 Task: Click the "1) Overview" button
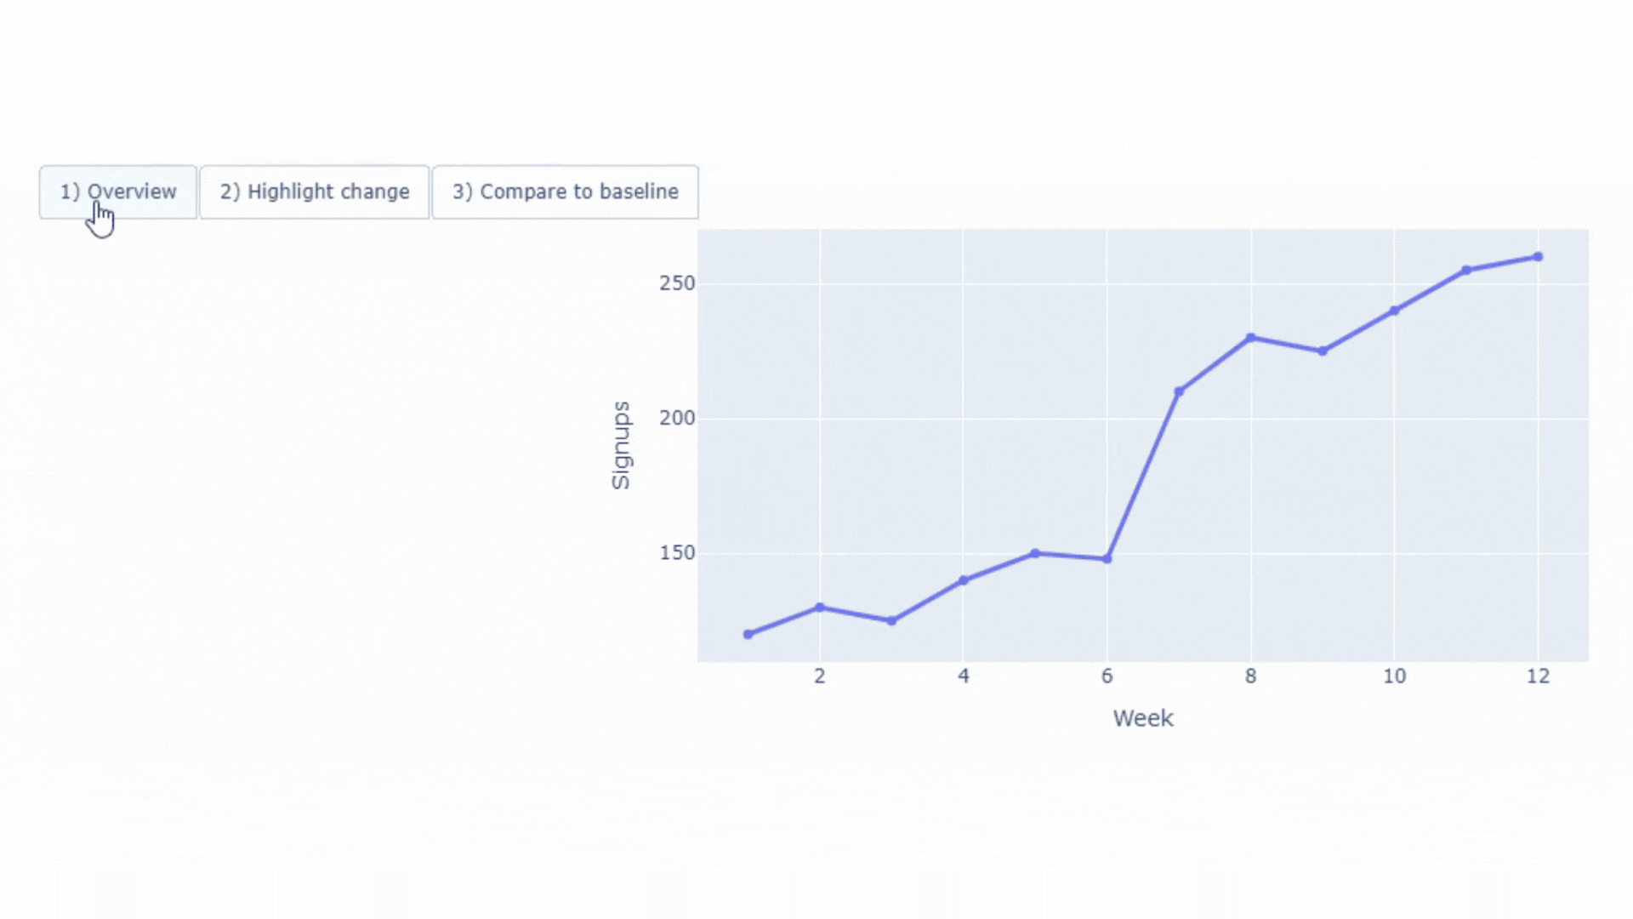coord(118,192)
